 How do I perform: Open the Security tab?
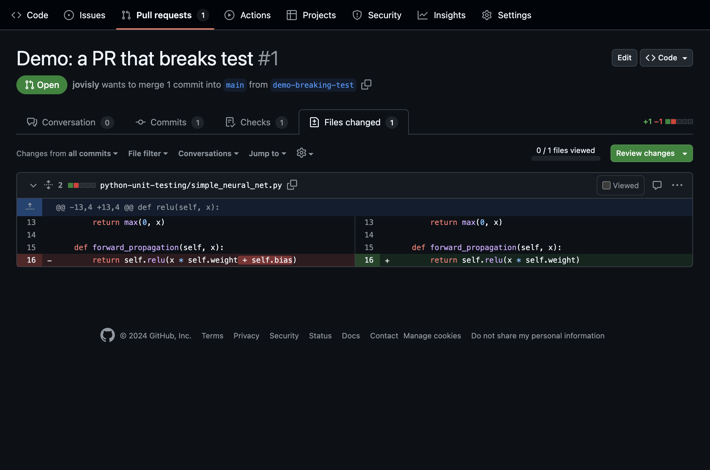[x=377, y=15]
